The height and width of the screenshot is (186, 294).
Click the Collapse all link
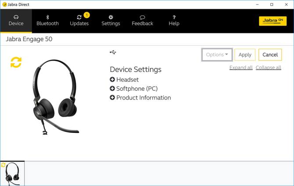(x=268, y=68)
